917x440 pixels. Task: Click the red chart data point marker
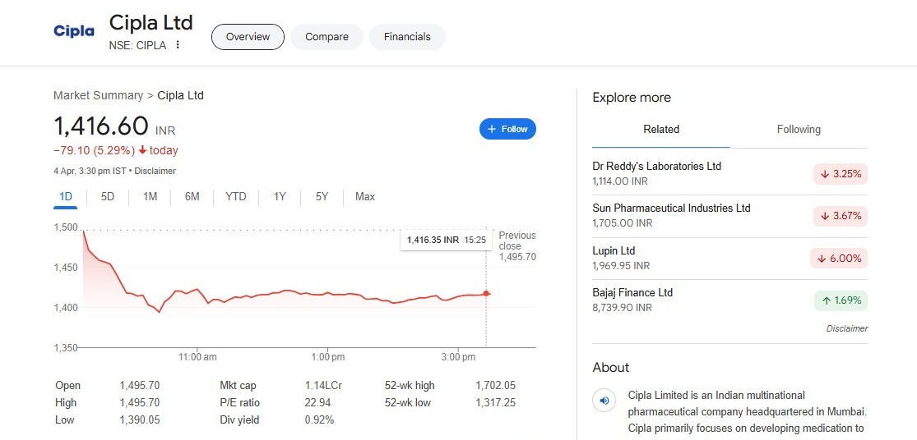click(x=486, y=294)
